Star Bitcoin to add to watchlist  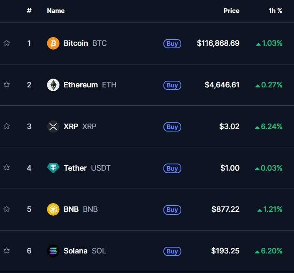[7, 43]
